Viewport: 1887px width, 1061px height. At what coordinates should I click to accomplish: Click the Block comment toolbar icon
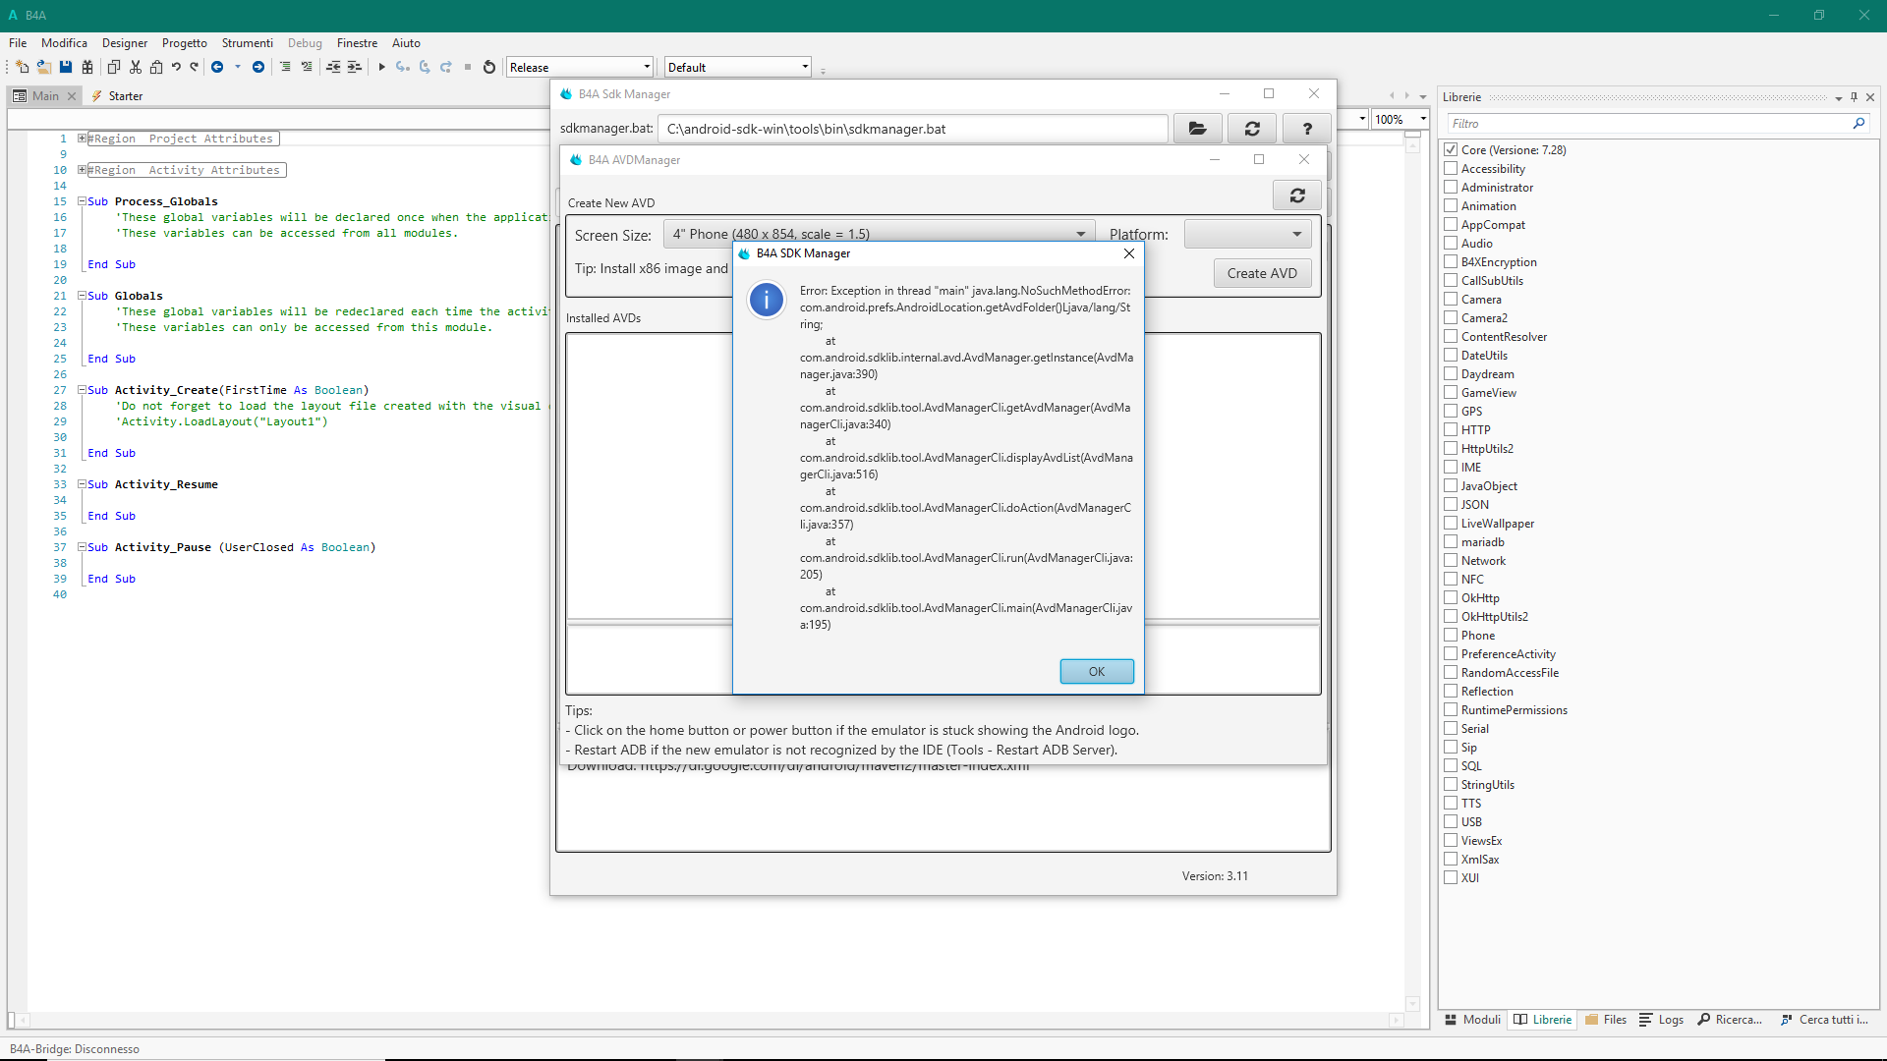(285, 68)
